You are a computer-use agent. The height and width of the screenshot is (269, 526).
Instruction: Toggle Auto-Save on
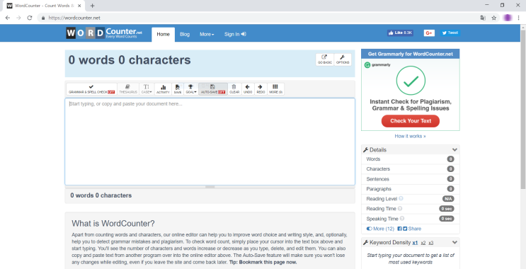213,89
